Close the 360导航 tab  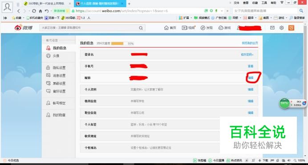(70, 4)
